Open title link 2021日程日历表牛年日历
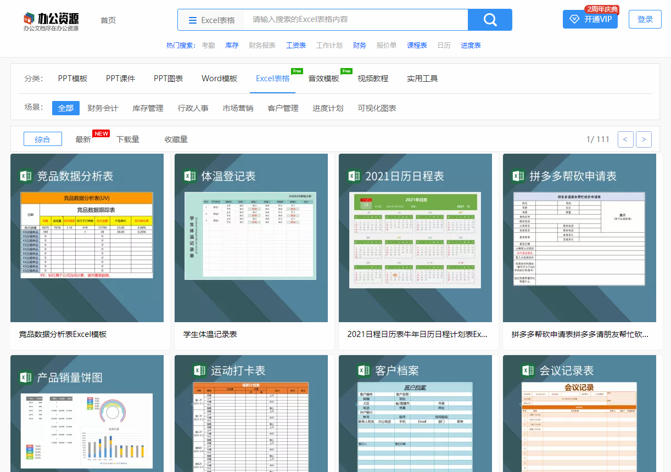 417,334
